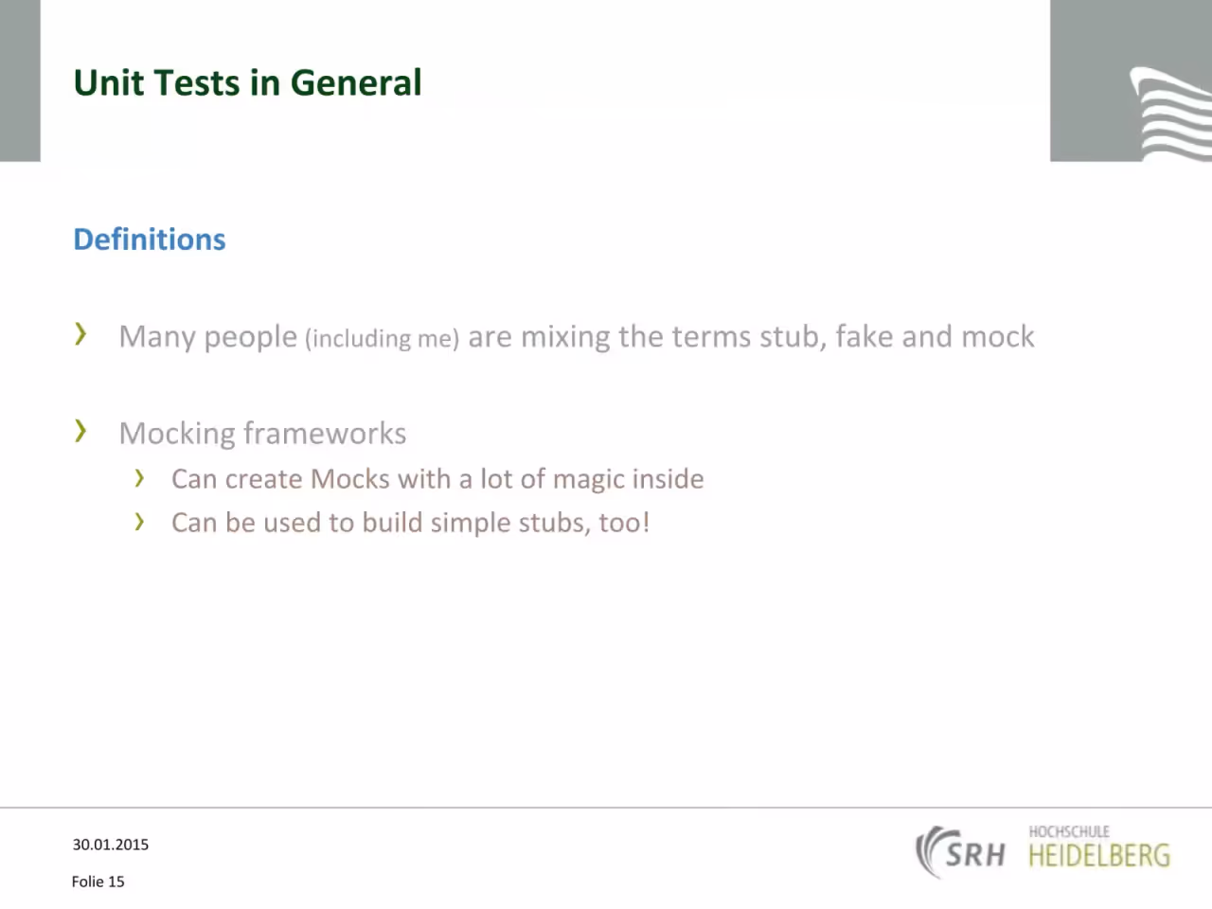Click the word 'HEIDELBERG' in the logo
This screenshot has height=909, width=1212.
1099,856
